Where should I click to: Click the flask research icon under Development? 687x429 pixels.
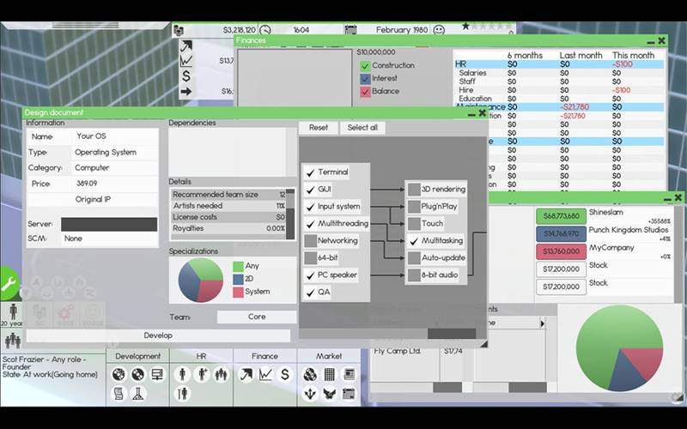coord(137,394)
